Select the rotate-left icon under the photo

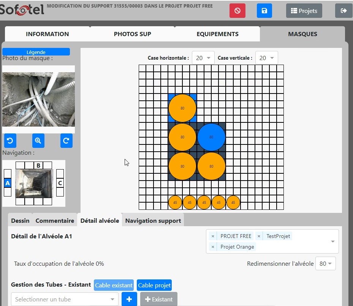coord(10,141)
